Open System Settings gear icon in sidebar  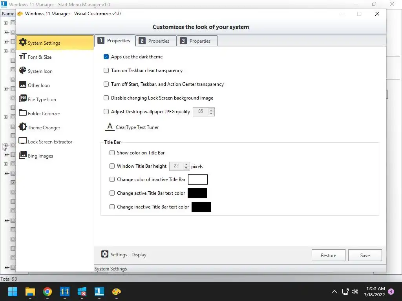coord(23,42)
